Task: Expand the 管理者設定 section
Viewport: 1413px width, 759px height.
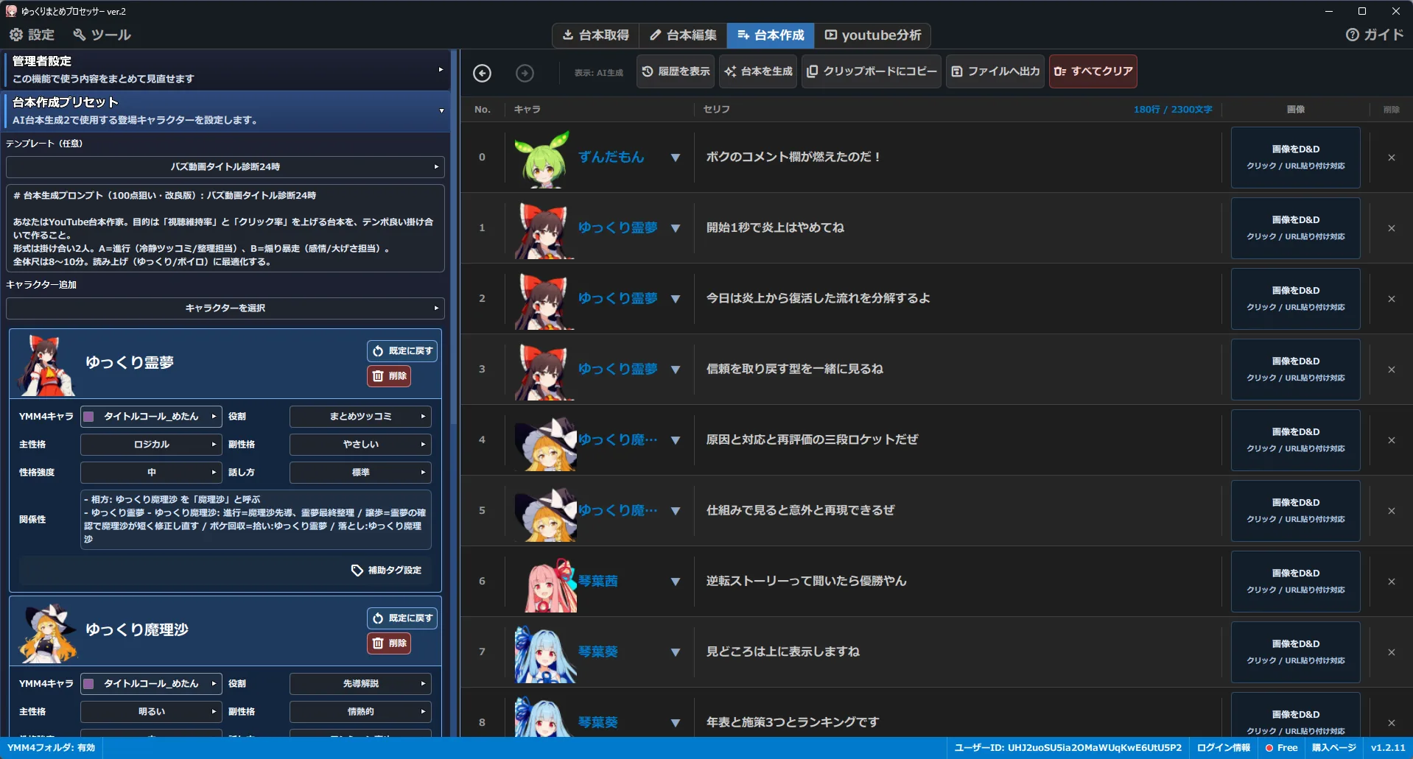Action: (226, 69)
